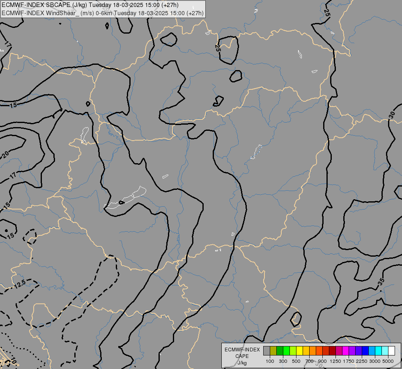Pick the pale cyan swatch below 5000

click(x=385, y=351)
